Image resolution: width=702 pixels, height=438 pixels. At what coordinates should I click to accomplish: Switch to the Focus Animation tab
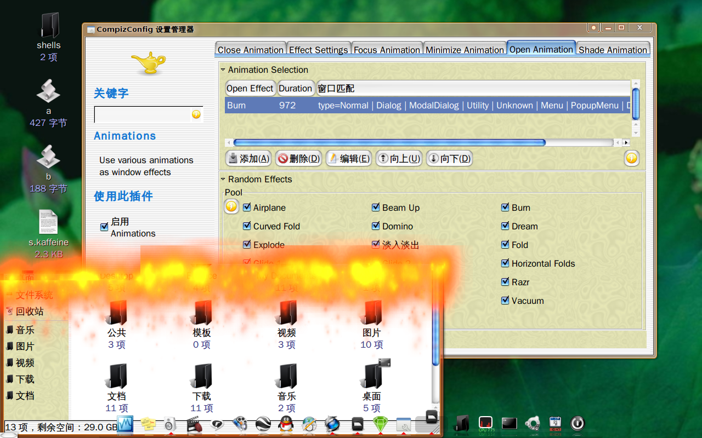[387, 49]
